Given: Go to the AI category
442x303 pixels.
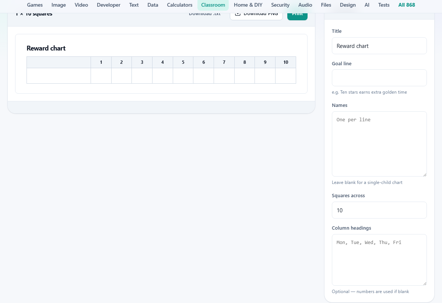Looking at the screenshot, I should pyautogui.click(x=367, y=5).
